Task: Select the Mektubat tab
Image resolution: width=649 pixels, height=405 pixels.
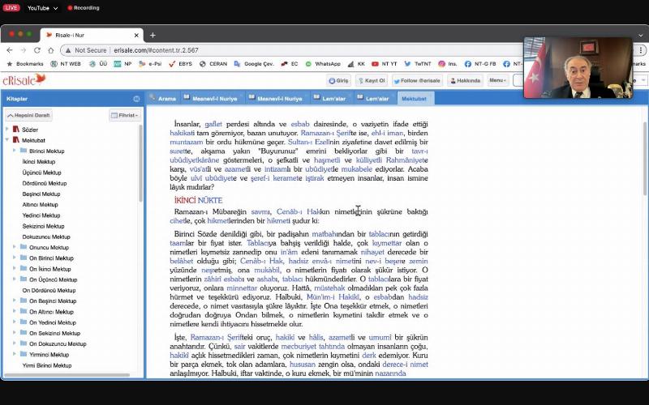Action: pos(414,98)
